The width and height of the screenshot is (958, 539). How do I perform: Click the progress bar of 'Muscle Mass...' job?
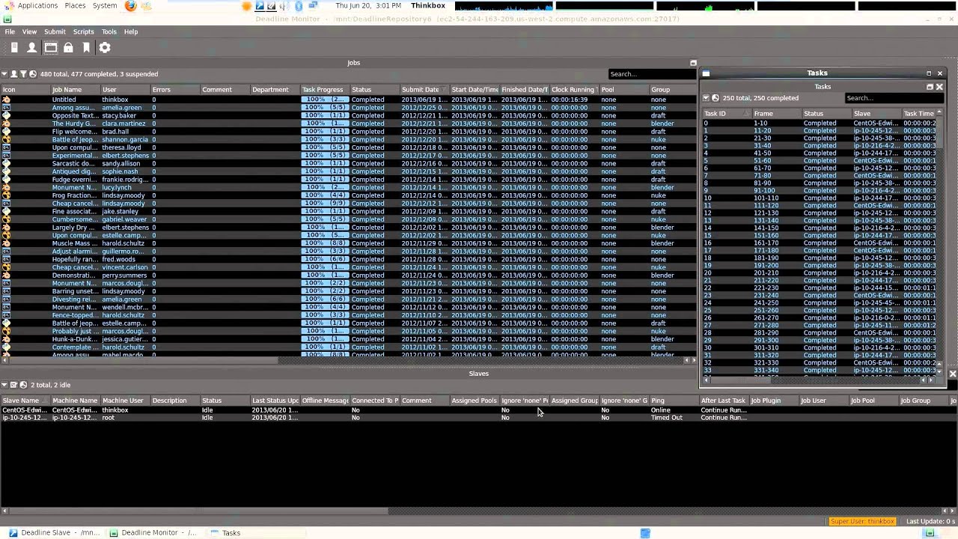325,243
